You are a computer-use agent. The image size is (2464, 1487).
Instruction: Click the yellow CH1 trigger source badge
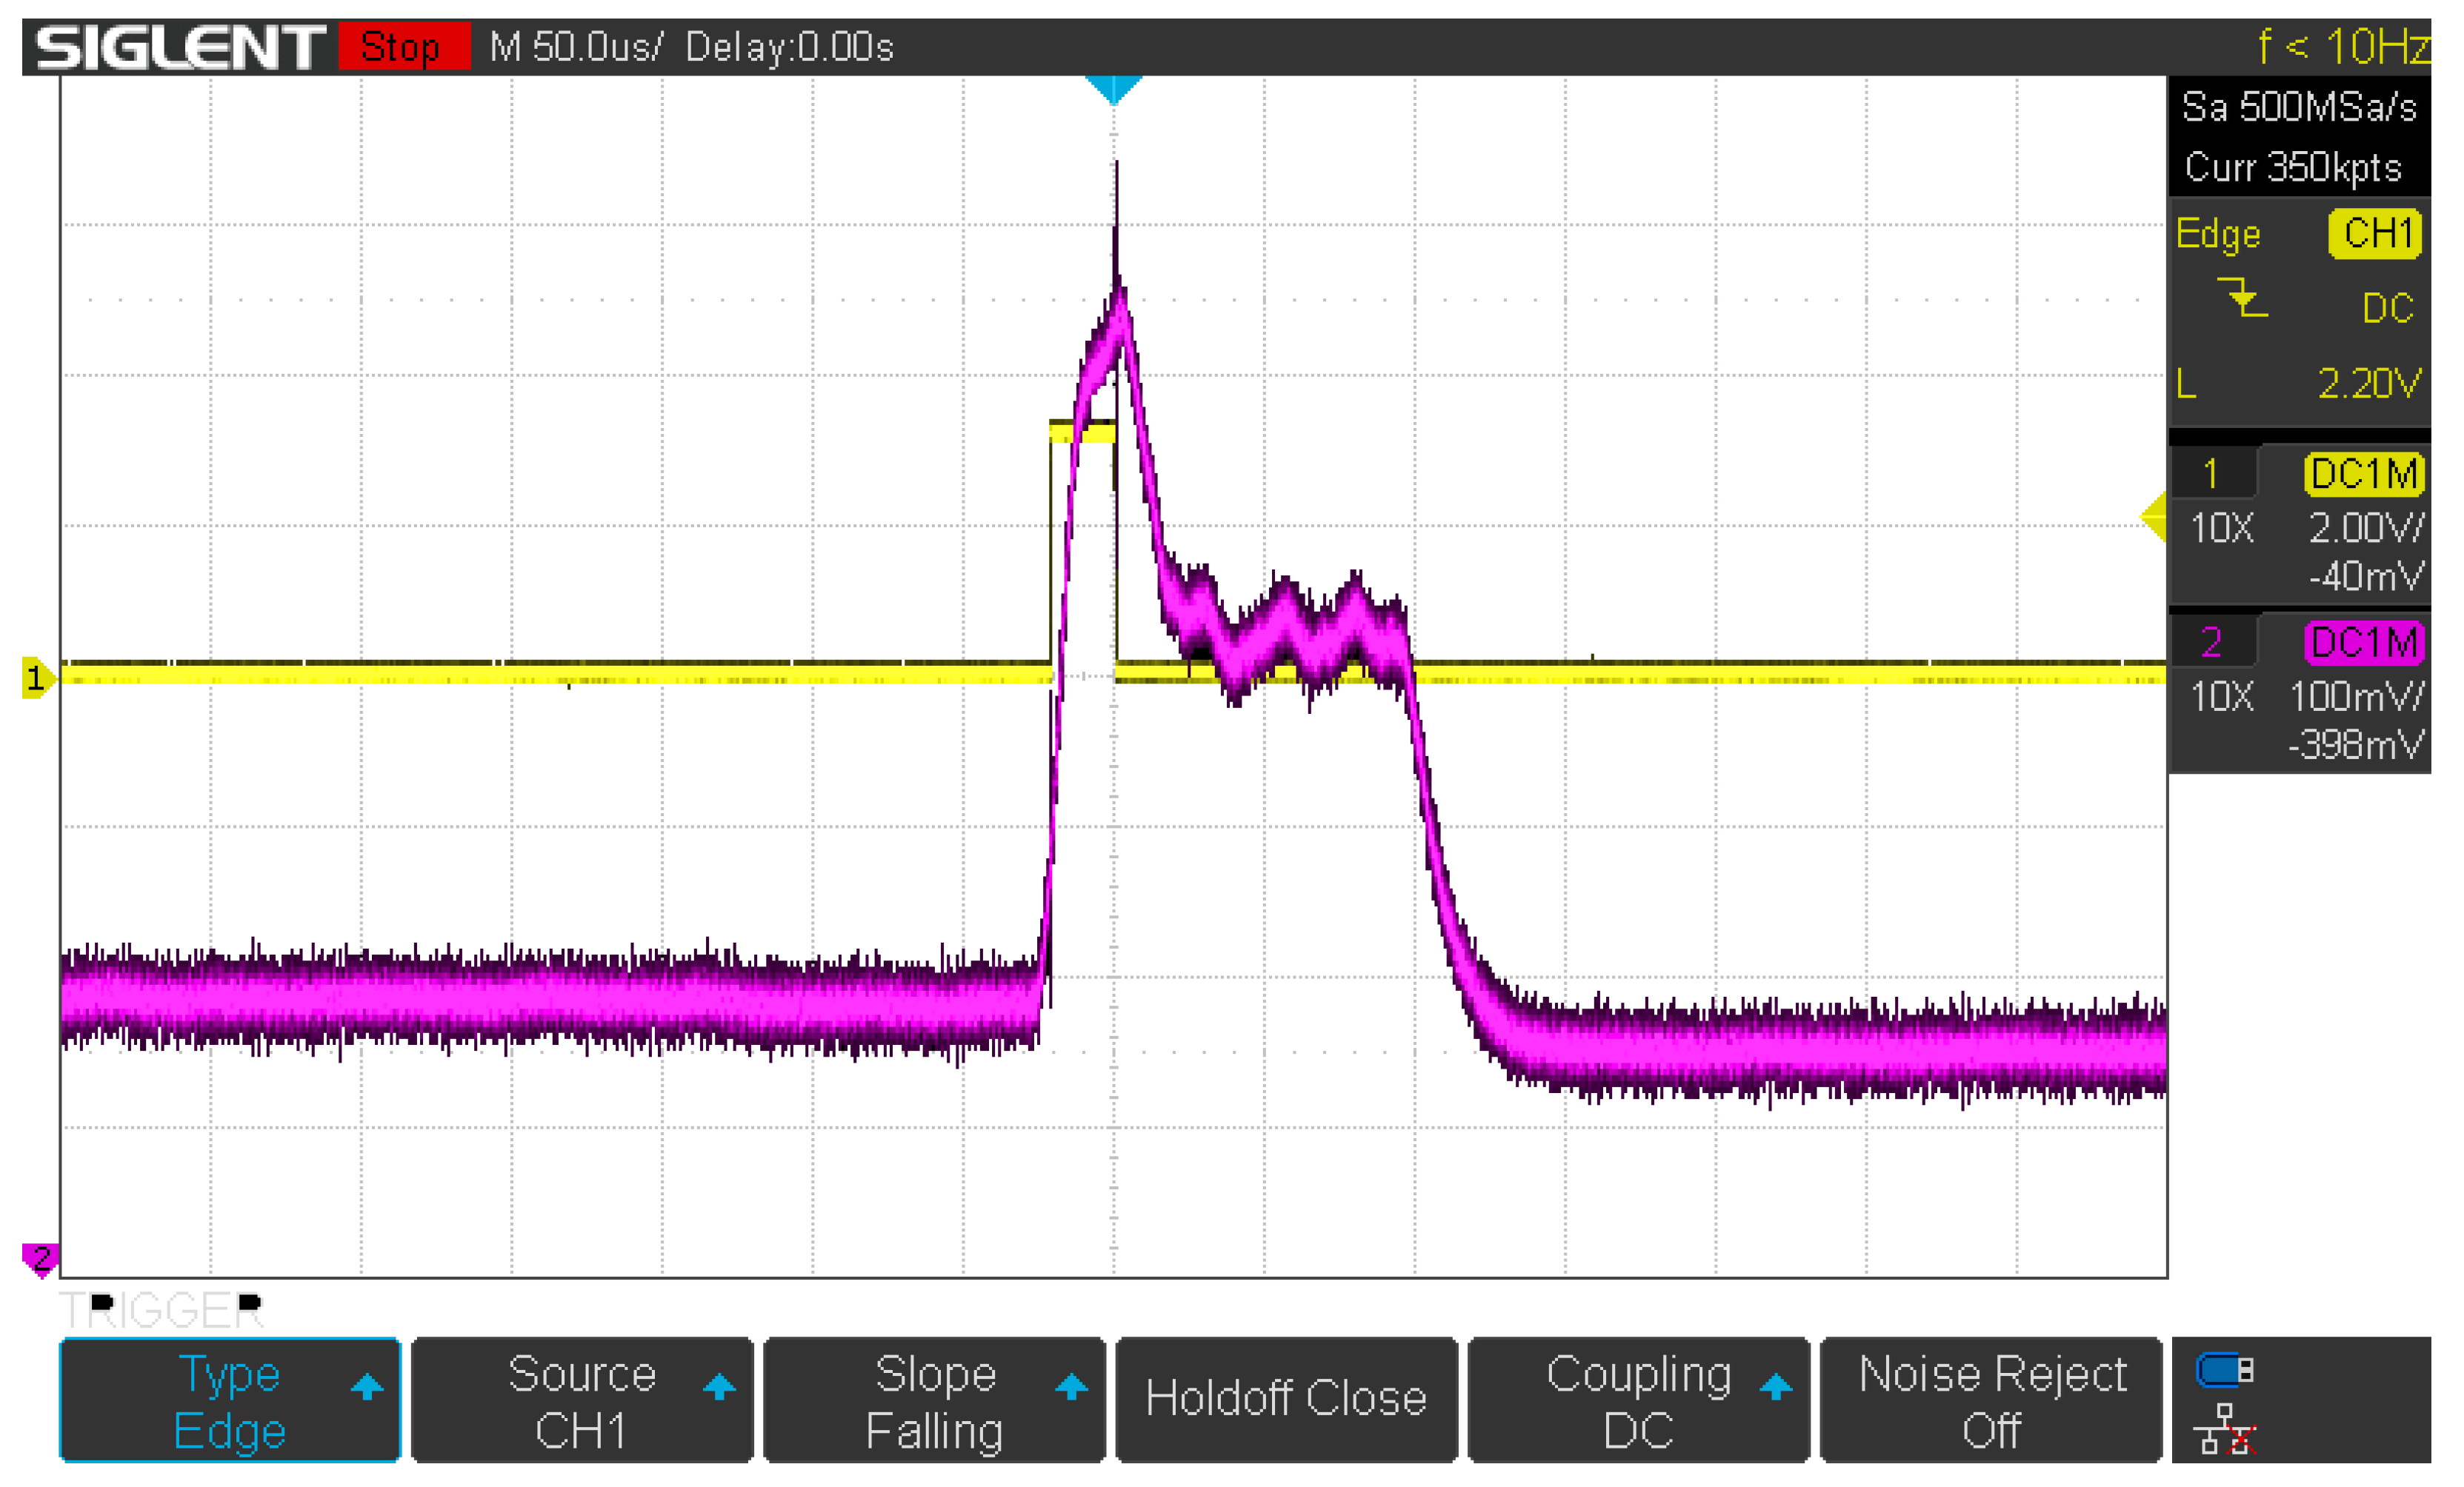2374,234
